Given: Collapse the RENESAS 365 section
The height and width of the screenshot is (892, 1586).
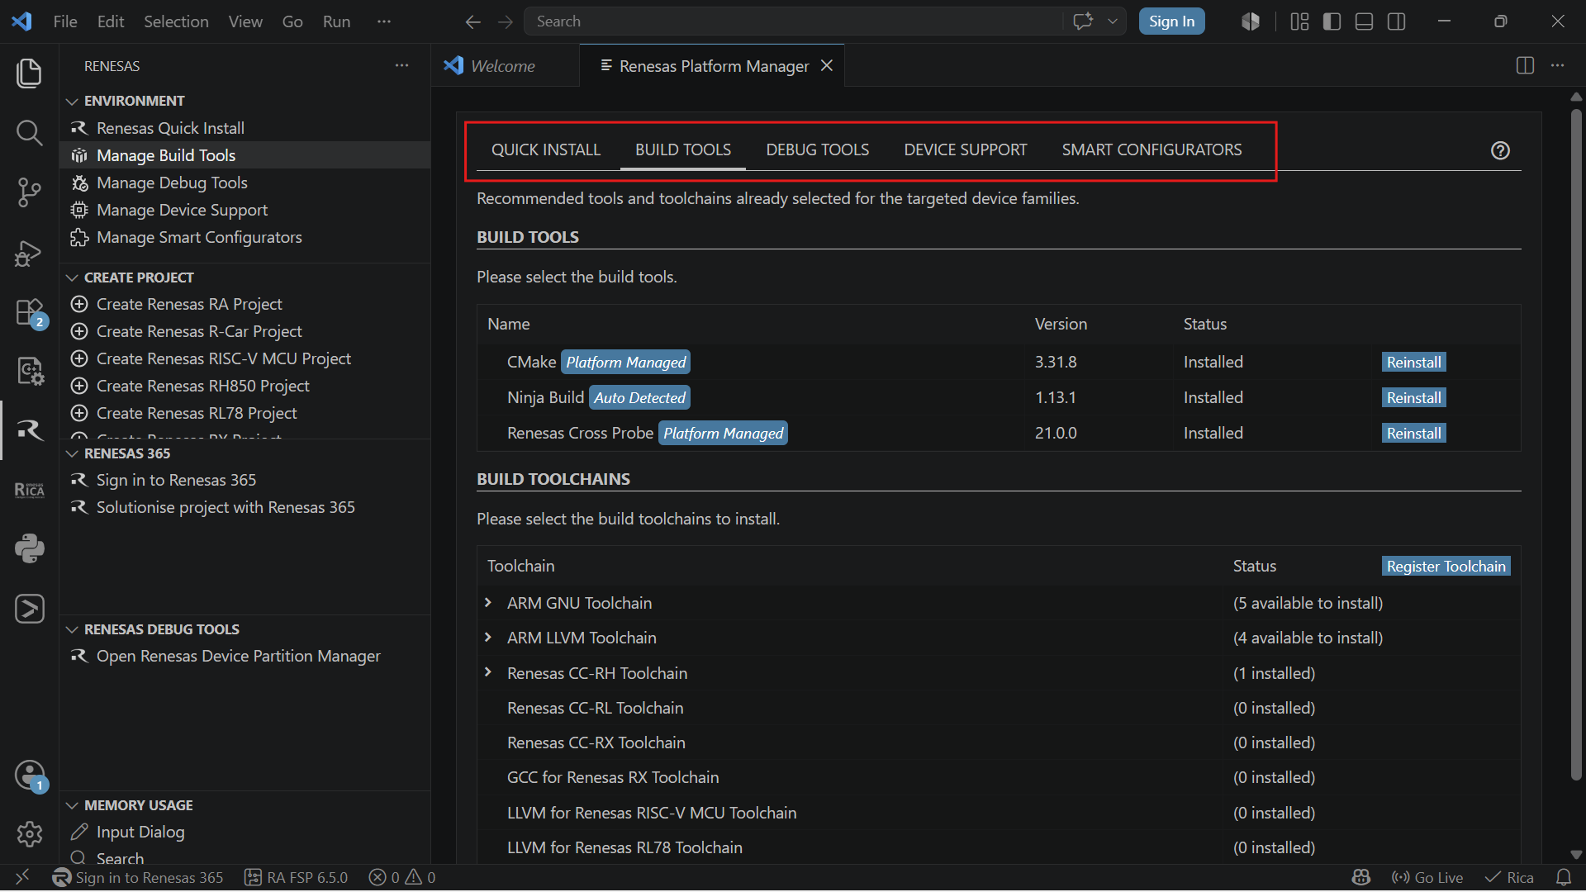Looking at the screenshot, I should (73, 453).
